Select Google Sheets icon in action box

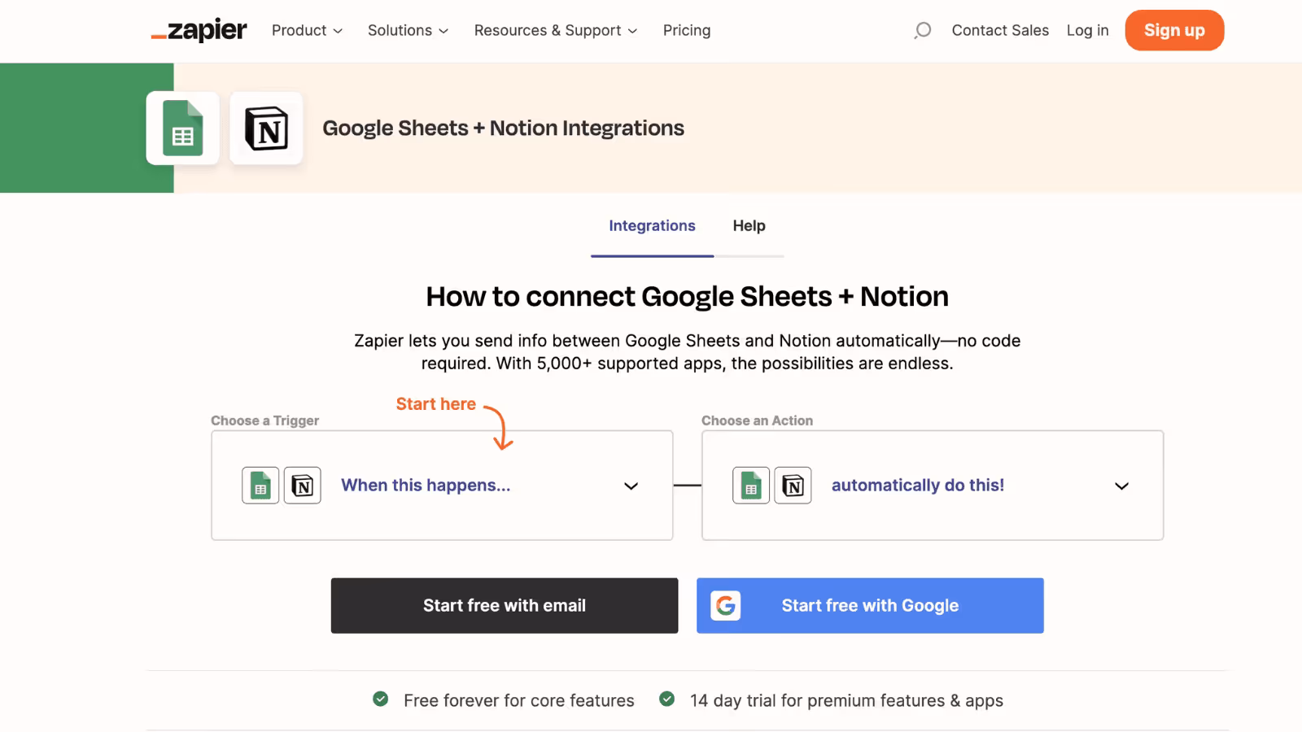pyautogui.click(x=751, y=486)
